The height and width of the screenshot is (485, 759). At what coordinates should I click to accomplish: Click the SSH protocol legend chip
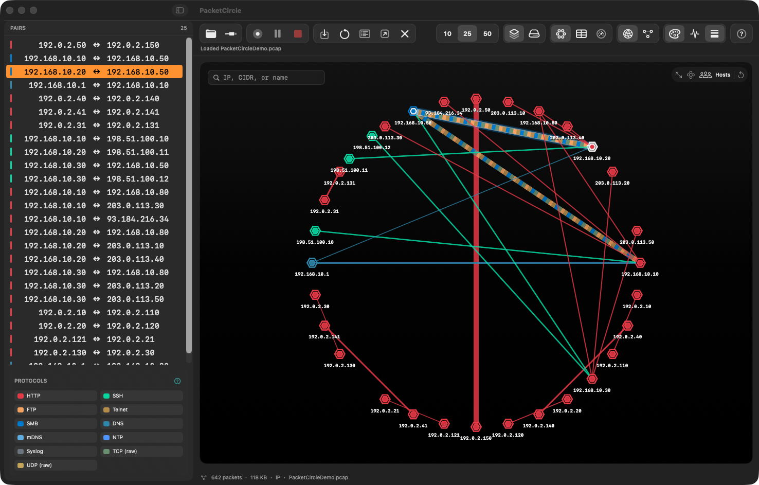141,396
